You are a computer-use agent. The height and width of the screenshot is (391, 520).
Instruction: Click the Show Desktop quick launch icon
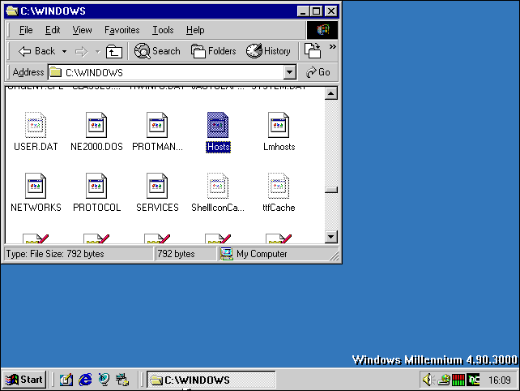(x=66, y=380)
